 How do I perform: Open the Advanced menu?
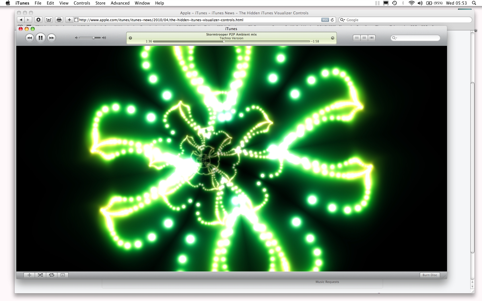click(x=120, y=3)
